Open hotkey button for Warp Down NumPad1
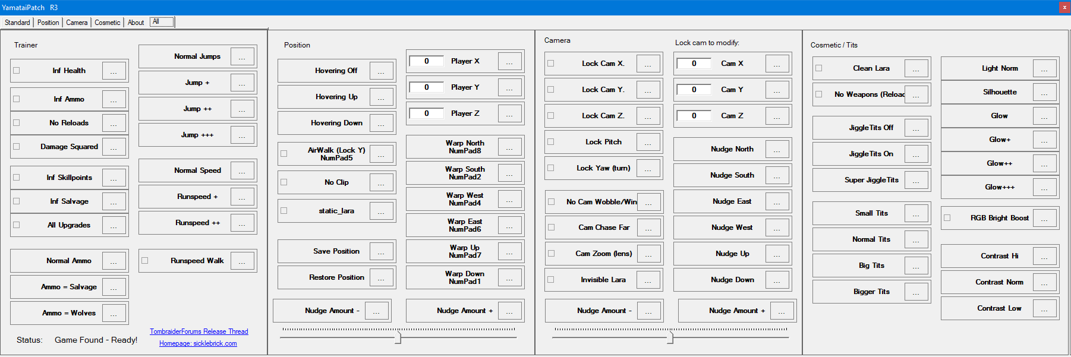The image size is (1071, 357). (510, 277)
